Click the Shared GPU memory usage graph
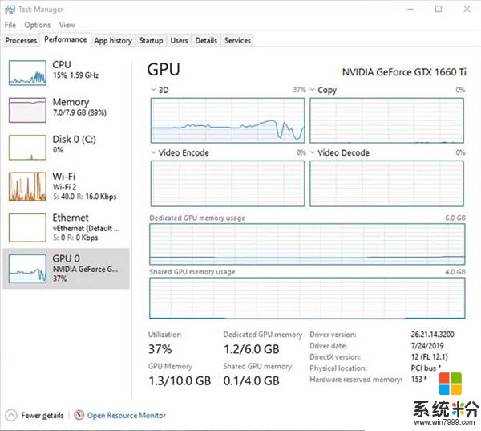481x431 pixels. click(307, 299)
